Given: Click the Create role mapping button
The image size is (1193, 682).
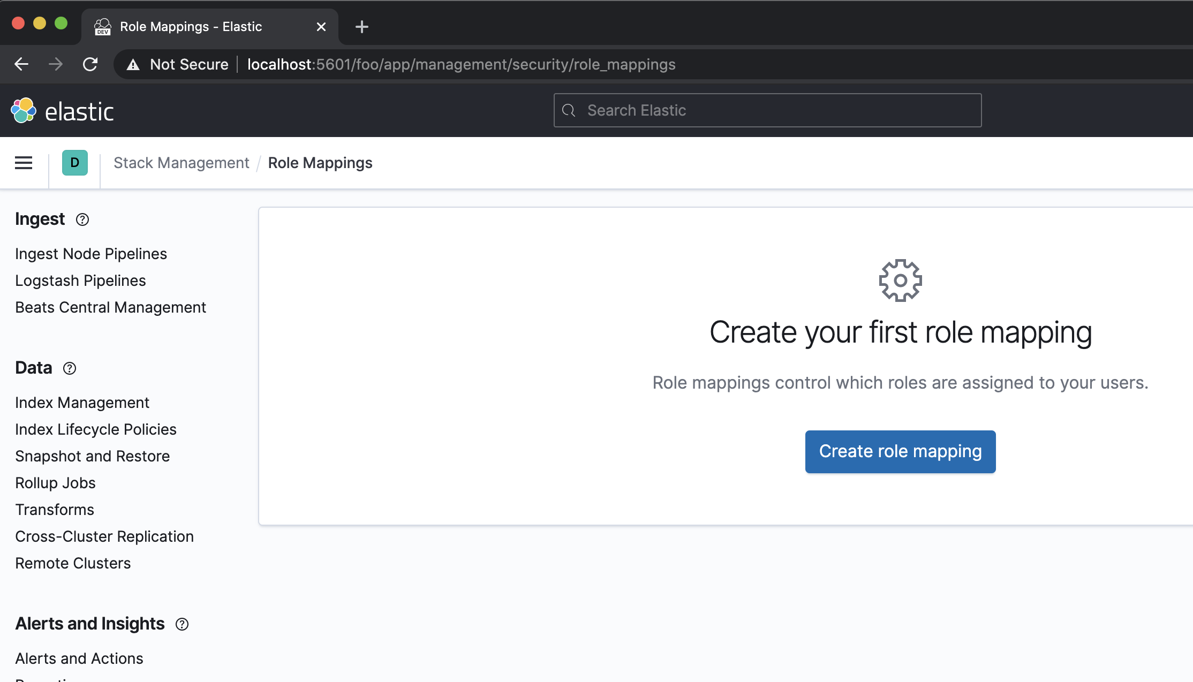Looking at the screenshot, I should (x=900, y=451).
